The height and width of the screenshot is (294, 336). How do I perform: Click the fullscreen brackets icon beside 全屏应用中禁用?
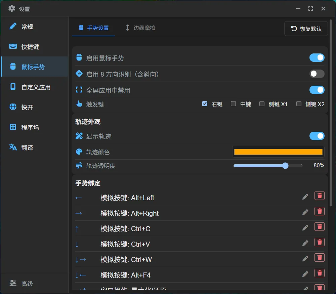click(79, 90)
